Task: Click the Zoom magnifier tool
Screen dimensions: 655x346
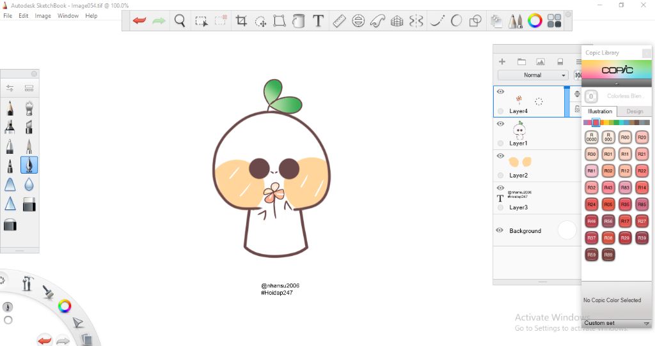Action: (180, 21)
